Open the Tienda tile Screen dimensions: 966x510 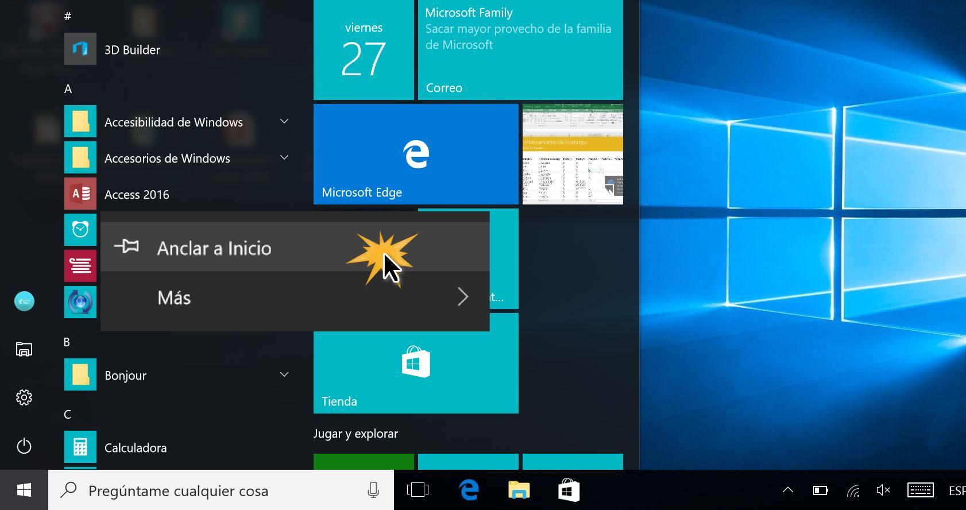(416, 363)
